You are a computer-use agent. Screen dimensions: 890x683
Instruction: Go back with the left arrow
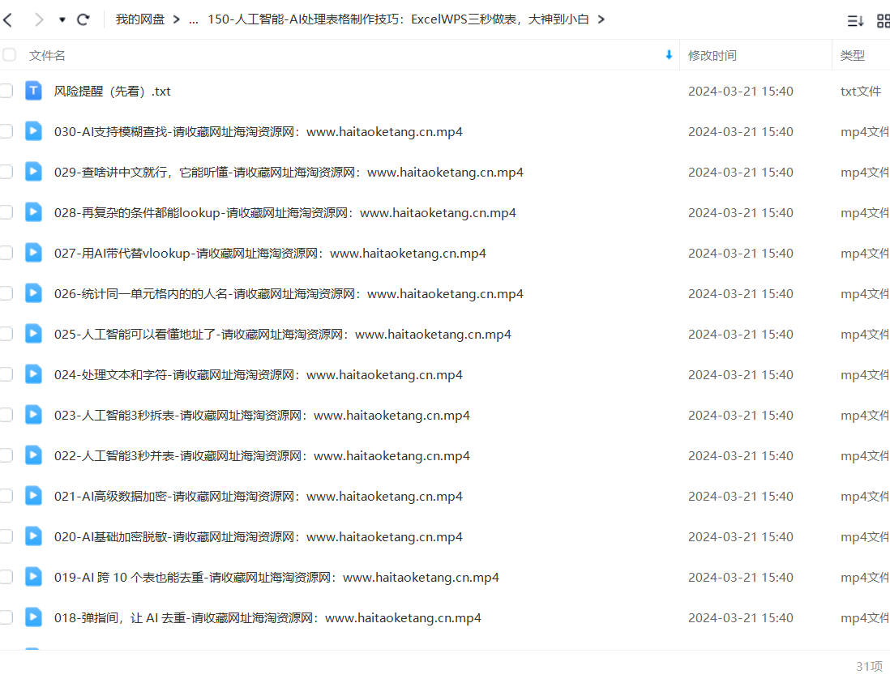pyautogui.click(x=8, y=20)
